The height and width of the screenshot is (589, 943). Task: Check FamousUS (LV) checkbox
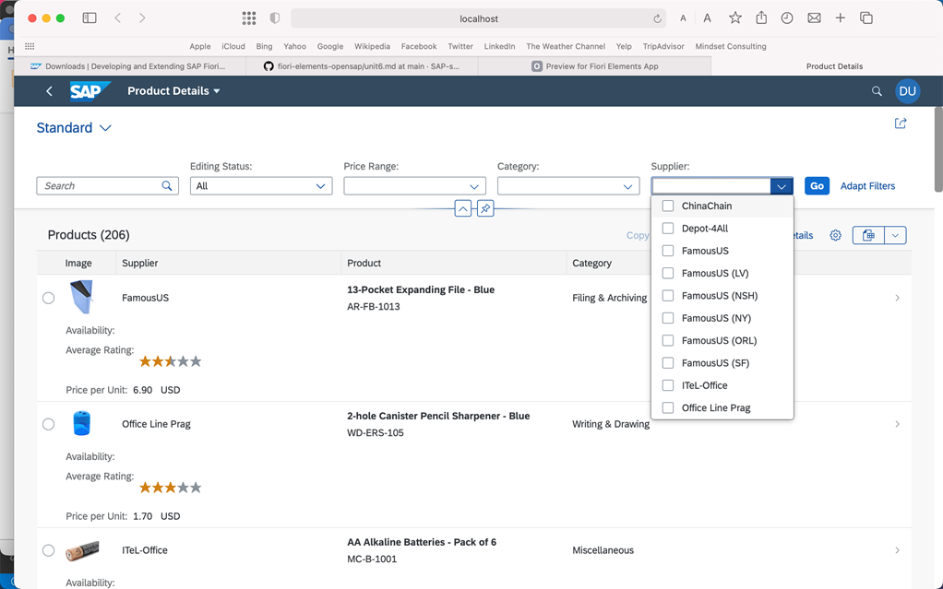(667, 273)
